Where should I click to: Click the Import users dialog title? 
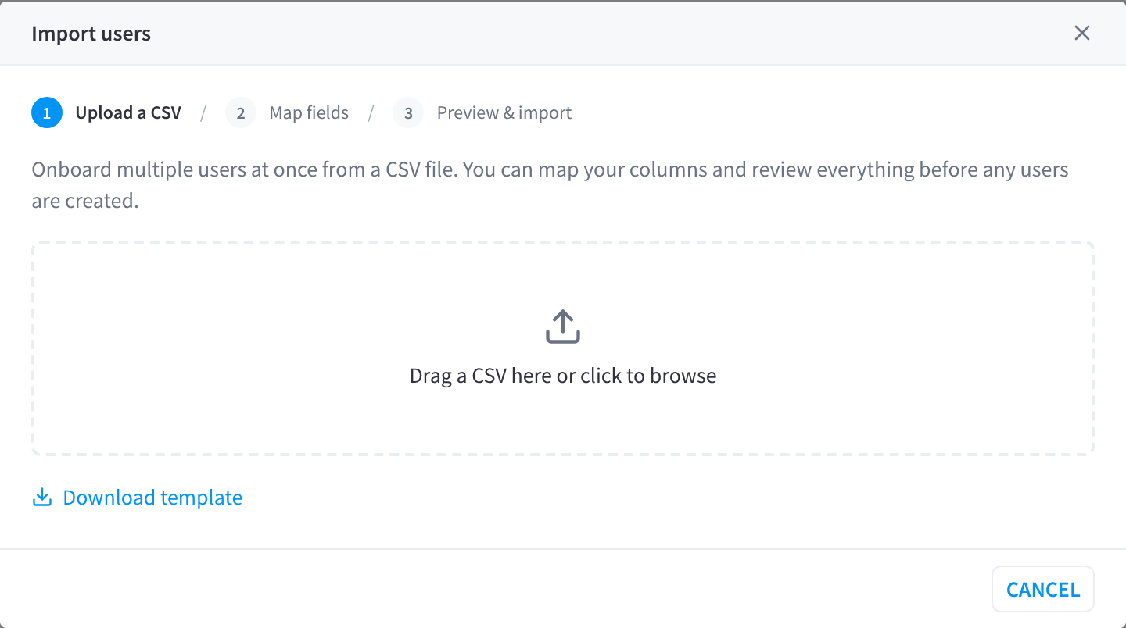[91, 34]
